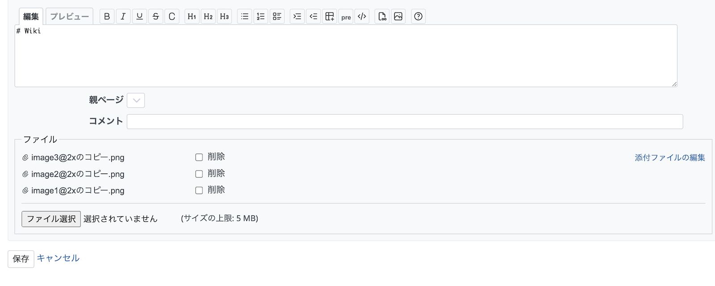Apply italic formatting
Image resolution: width=715 pixels, height=286 pixels.
click(123, 17)
